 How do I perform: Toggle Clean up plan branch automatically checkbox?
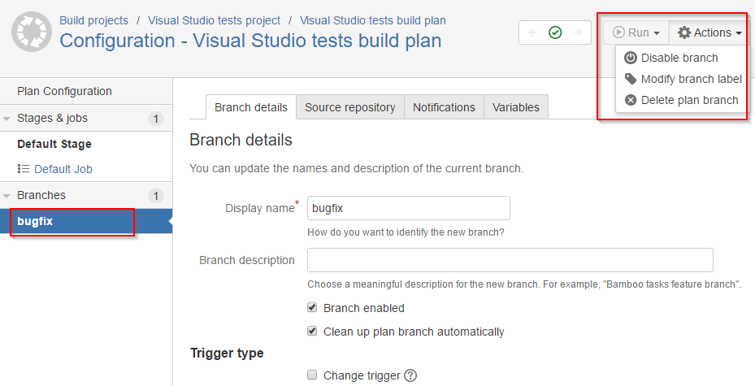tap(313, 331)
